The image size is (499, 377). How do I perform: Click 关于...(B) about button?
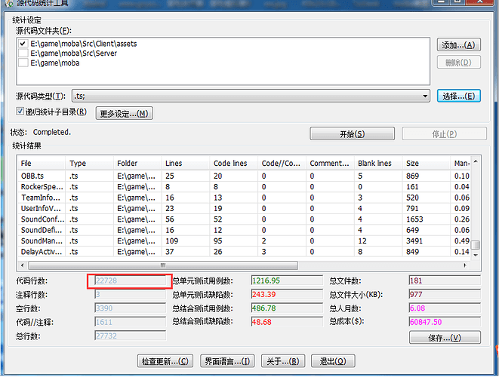283,361
